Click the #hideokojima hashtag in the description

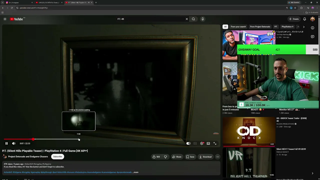tap(80, 172)
